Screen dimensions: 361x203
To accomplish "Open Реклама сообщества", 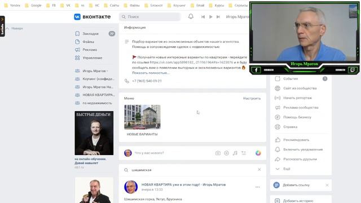I will 301,108.
